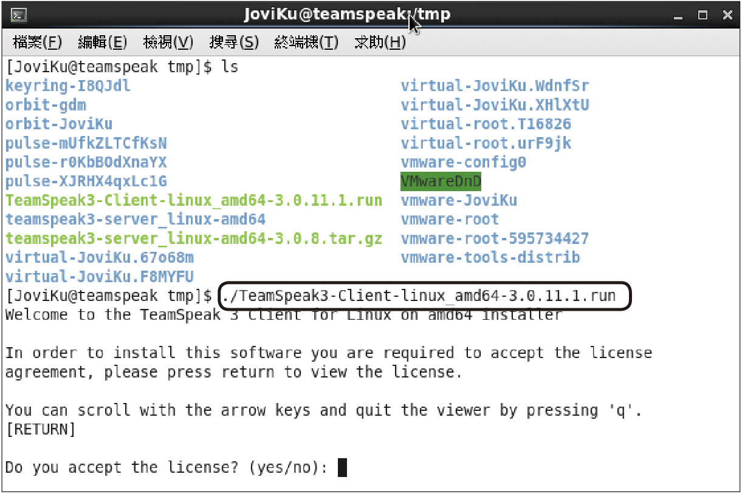Click the 'You can scroll with the arrow keys' line
This screenshot has width=742, height=494.
tap(324, 411)
